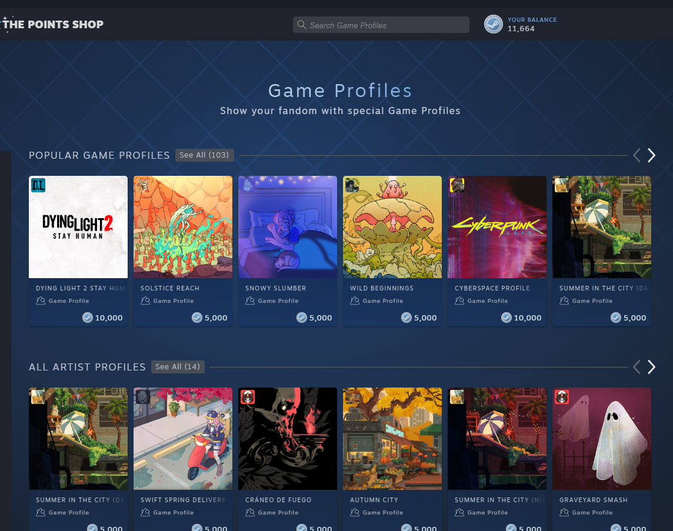The height and width of the screenshot is (531, 673).
Task: Click the small game icon on Solstice Reach card
Action: click(143, 185)
